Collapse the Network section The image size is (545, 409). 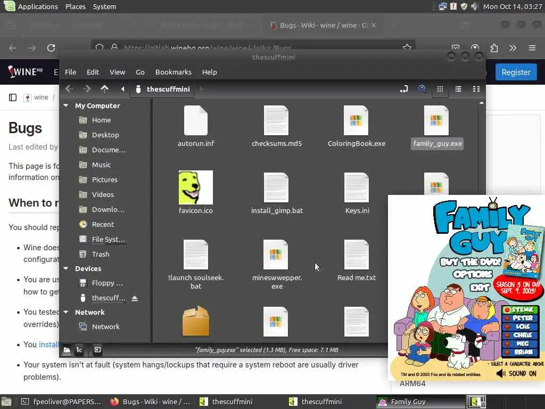tap(65, 312)
